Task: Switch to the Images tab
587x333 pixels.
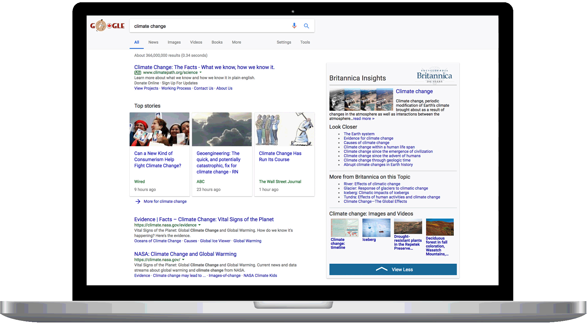Action: [x=174, y=42]
